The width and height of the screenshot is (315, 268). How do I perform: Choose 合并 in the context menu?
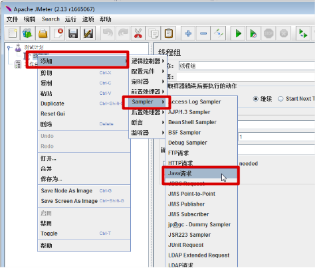84,168
